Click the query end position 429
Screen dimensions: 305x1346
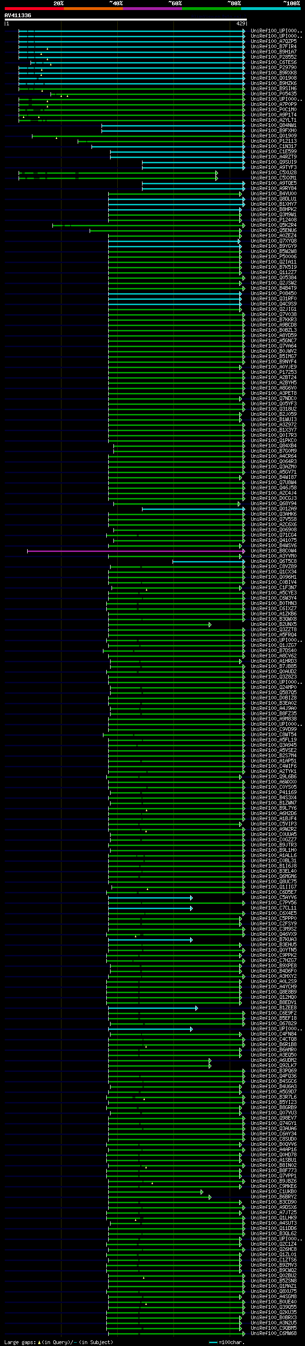click(241, 23)
